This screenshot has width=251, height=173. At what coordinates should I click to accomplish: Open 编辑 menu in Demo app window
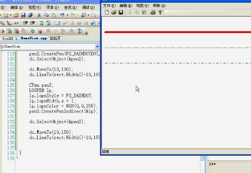point(126,6)
